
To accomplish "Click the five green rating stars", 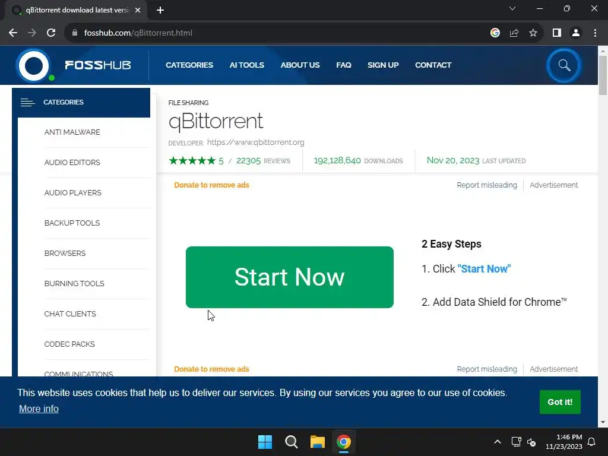I will pyautogui.click(x=192, y=160).
